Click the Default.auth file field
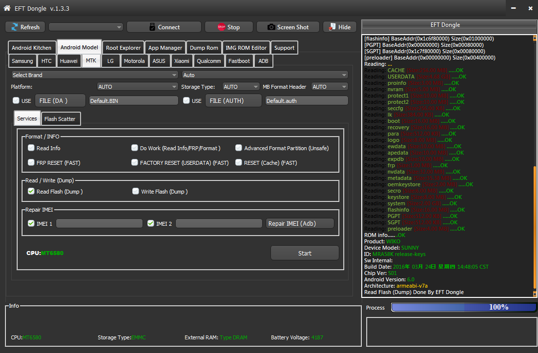 click(307, 101)
